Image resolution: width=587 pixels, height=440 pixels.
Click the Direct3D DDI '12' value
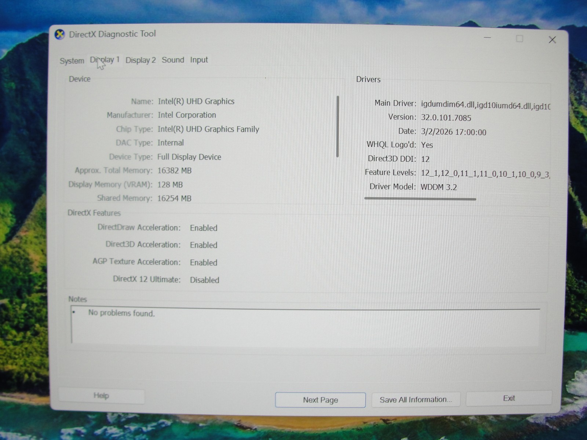point(425,159)
